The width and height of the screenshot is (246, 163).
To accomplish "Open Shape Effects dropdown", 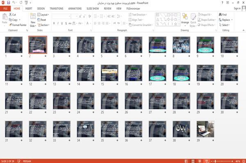I will pos(207,25).
